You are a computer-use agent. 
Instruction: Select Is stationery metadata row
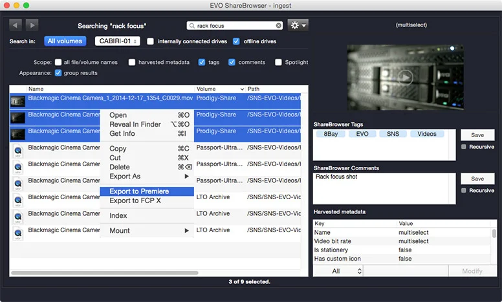point(402,250)
